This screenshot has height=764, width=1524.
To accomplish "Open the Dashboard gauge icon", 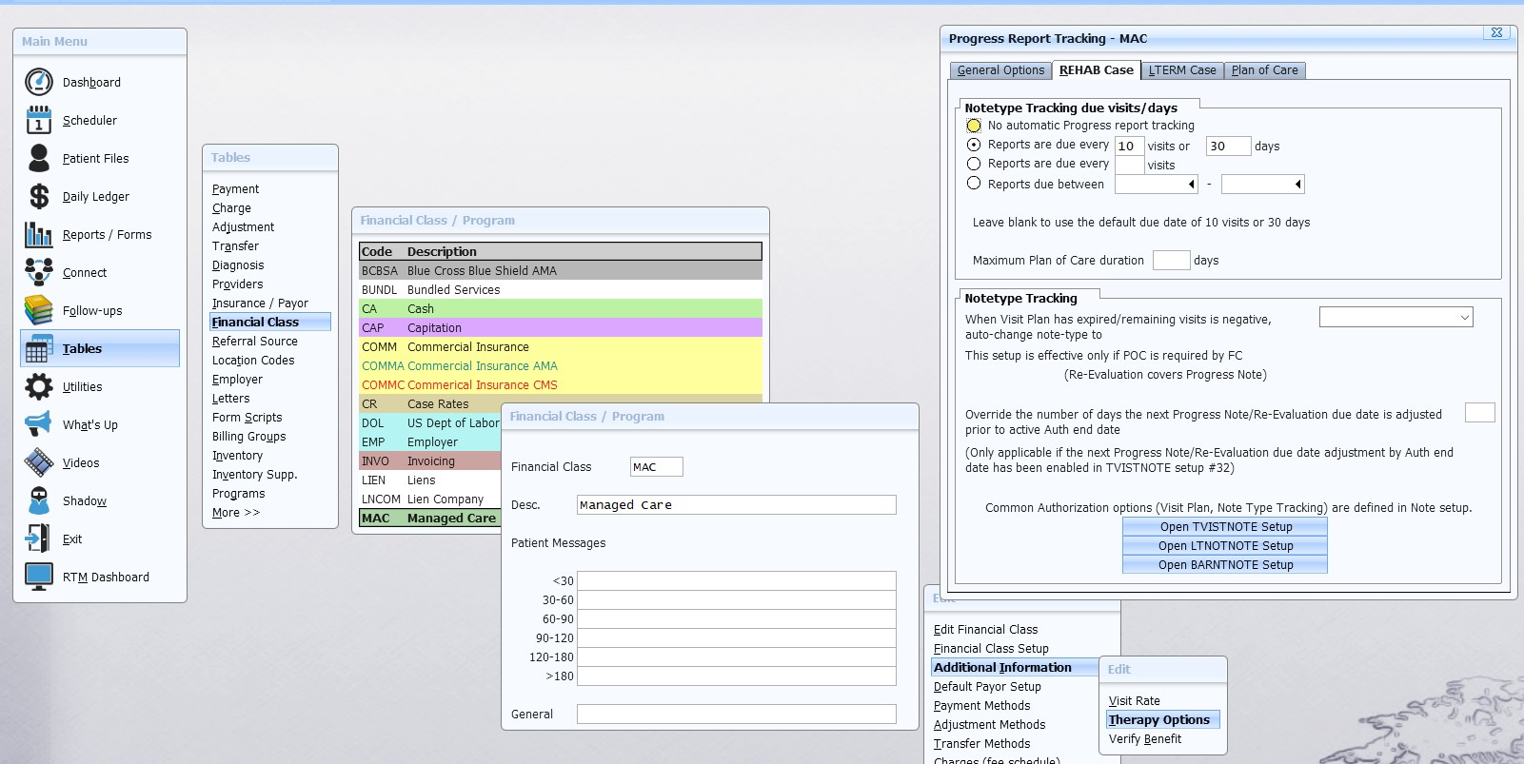I will [39, 82].
